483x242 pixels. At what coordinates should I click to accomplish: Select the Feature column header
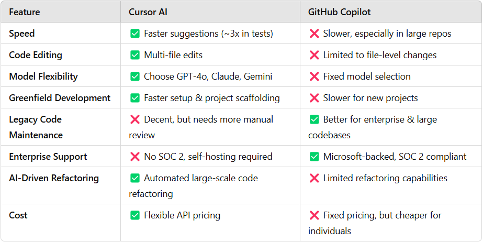tap(25, 12)
